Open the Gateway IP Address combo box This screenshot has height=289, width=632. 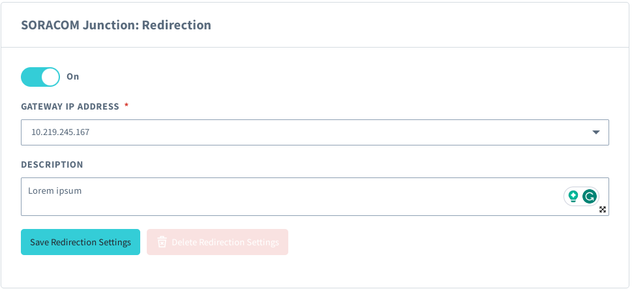[x=314, y=132]
